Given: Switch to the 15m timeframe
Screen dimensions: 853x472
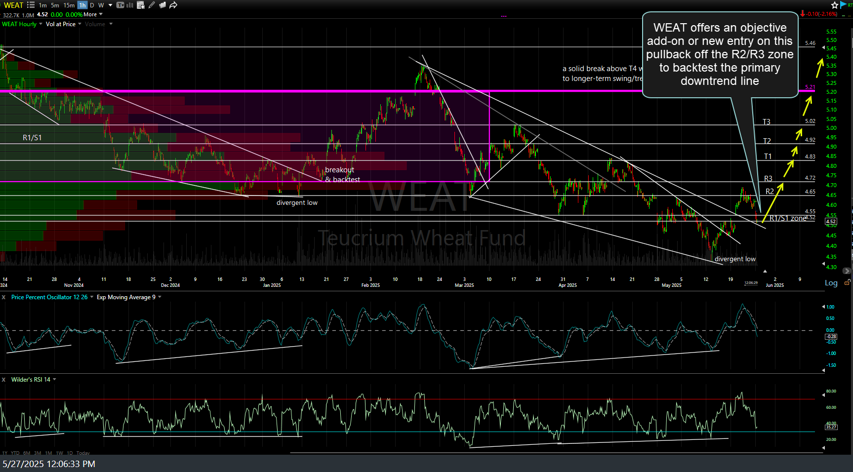Looking at the screenshot, I should coord(69,5).
